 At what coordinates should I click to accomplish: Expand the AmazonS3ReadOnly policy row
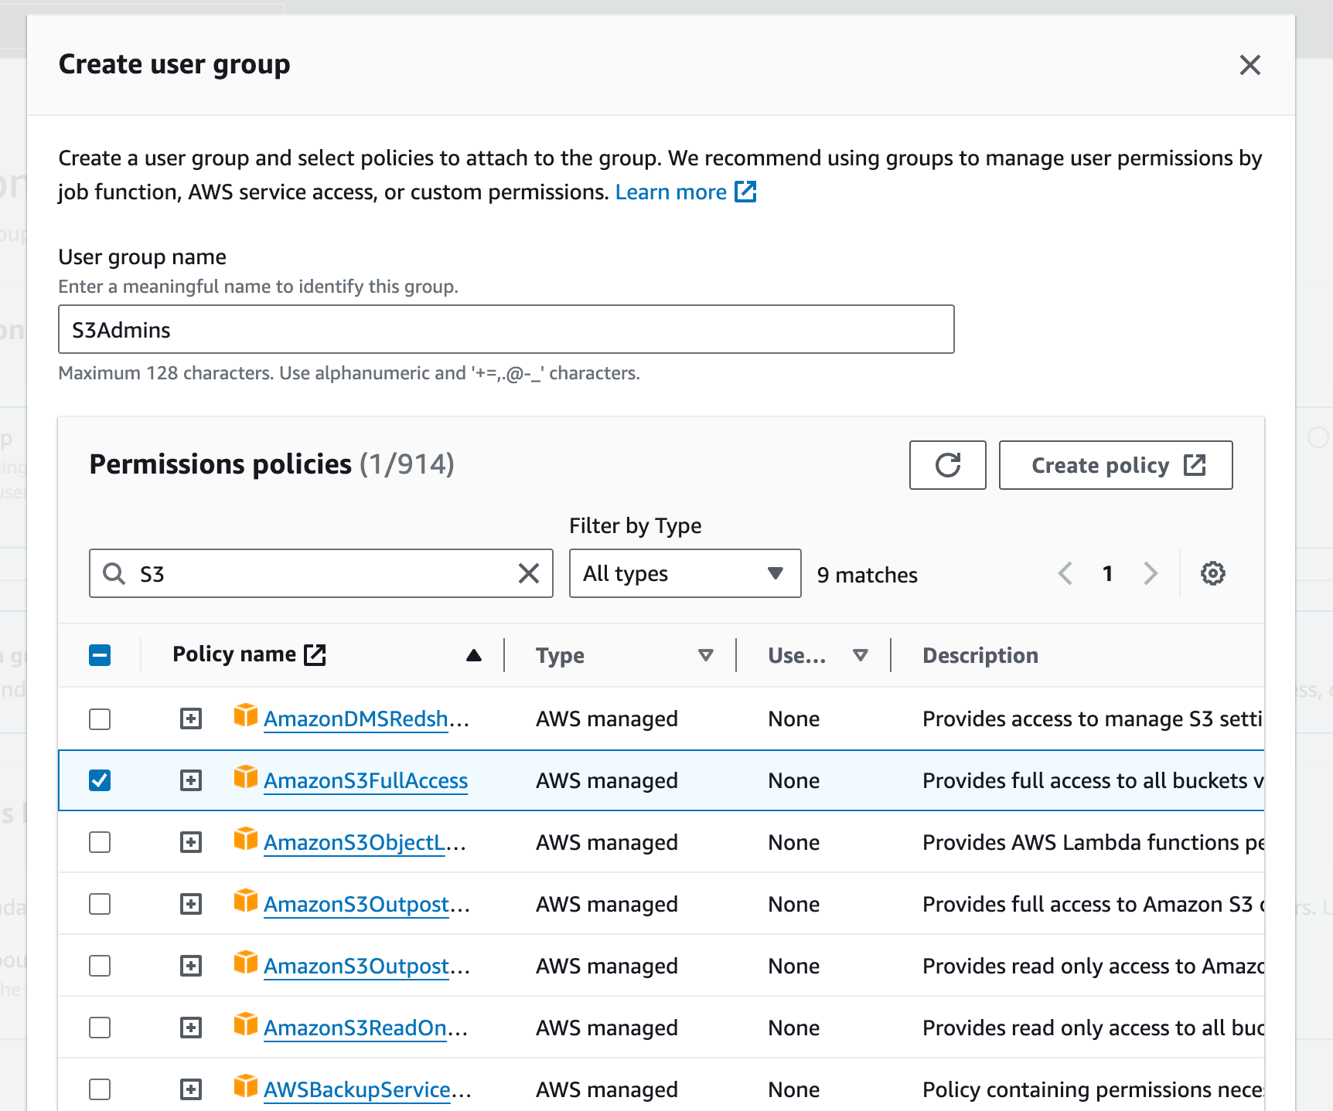coord(191,1028)
